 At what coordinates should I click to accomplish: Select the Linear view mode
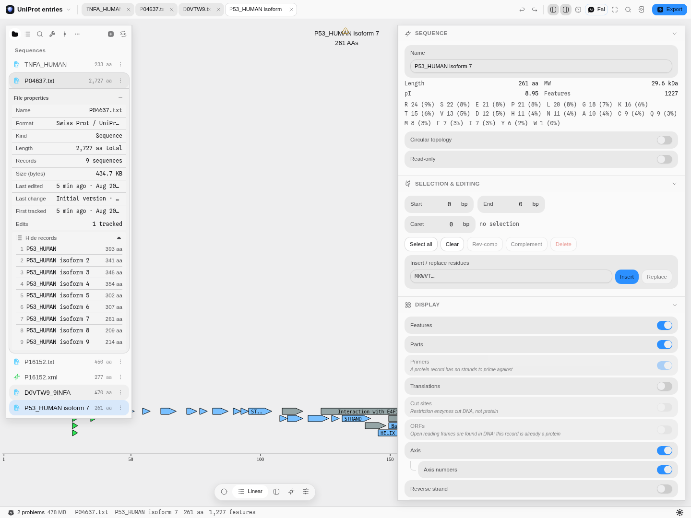(x=250, y=492)
